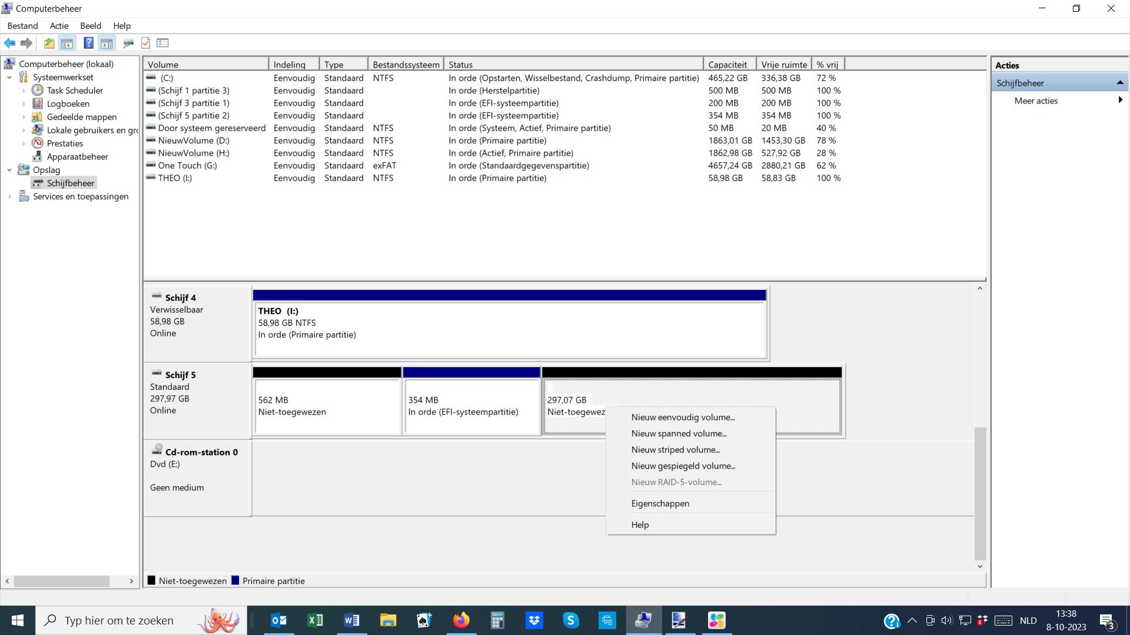This screenshot has height=635, width=1130.
Task: Click the blue Help question mark toolbar icon
Action: [88, 43]
